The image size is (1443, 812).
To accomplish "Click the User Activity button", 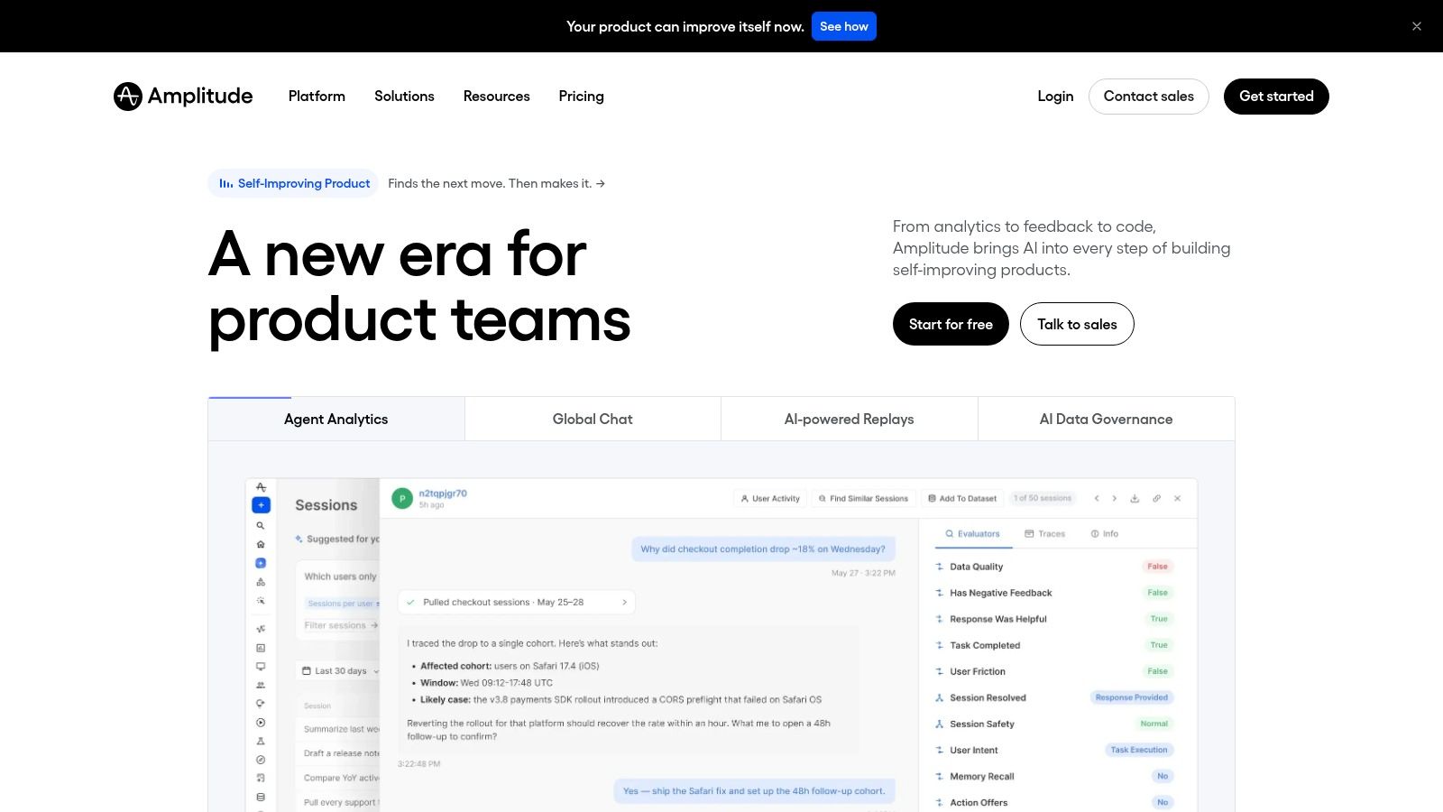I will pyautogui.click(x=770, y=498).
